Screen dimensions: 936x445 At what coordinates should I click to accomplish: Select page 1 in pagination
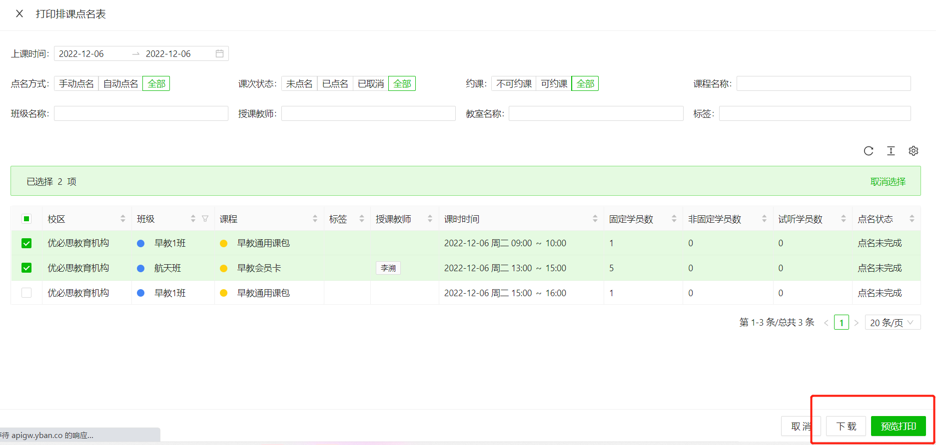(842, 323)
